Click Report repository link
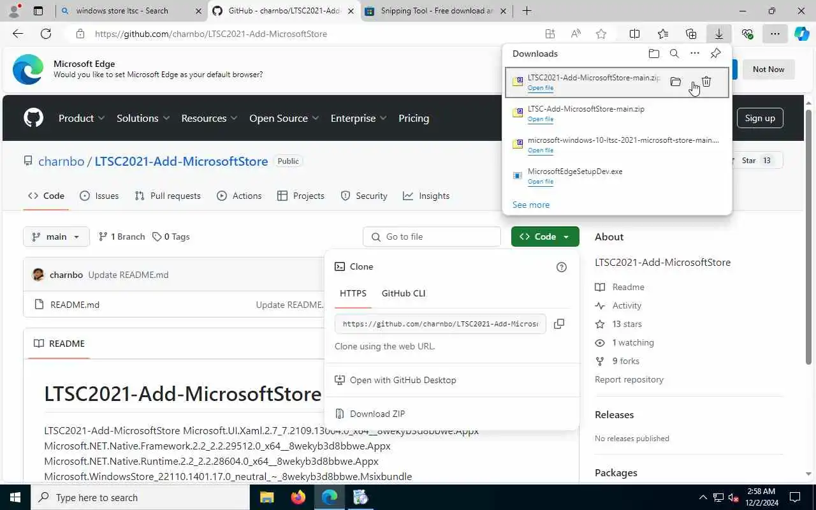The image size is (816, 510). (x=629, y=379)
